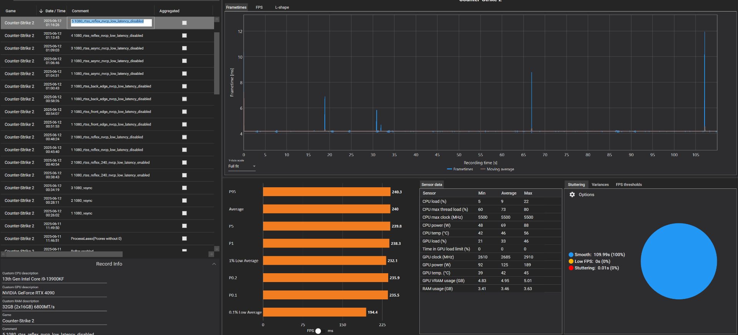Image resolution: width=738 pixels, height=335 pixels.
Task: Click the Stuttering legend red marker
Action: [571, 268]
